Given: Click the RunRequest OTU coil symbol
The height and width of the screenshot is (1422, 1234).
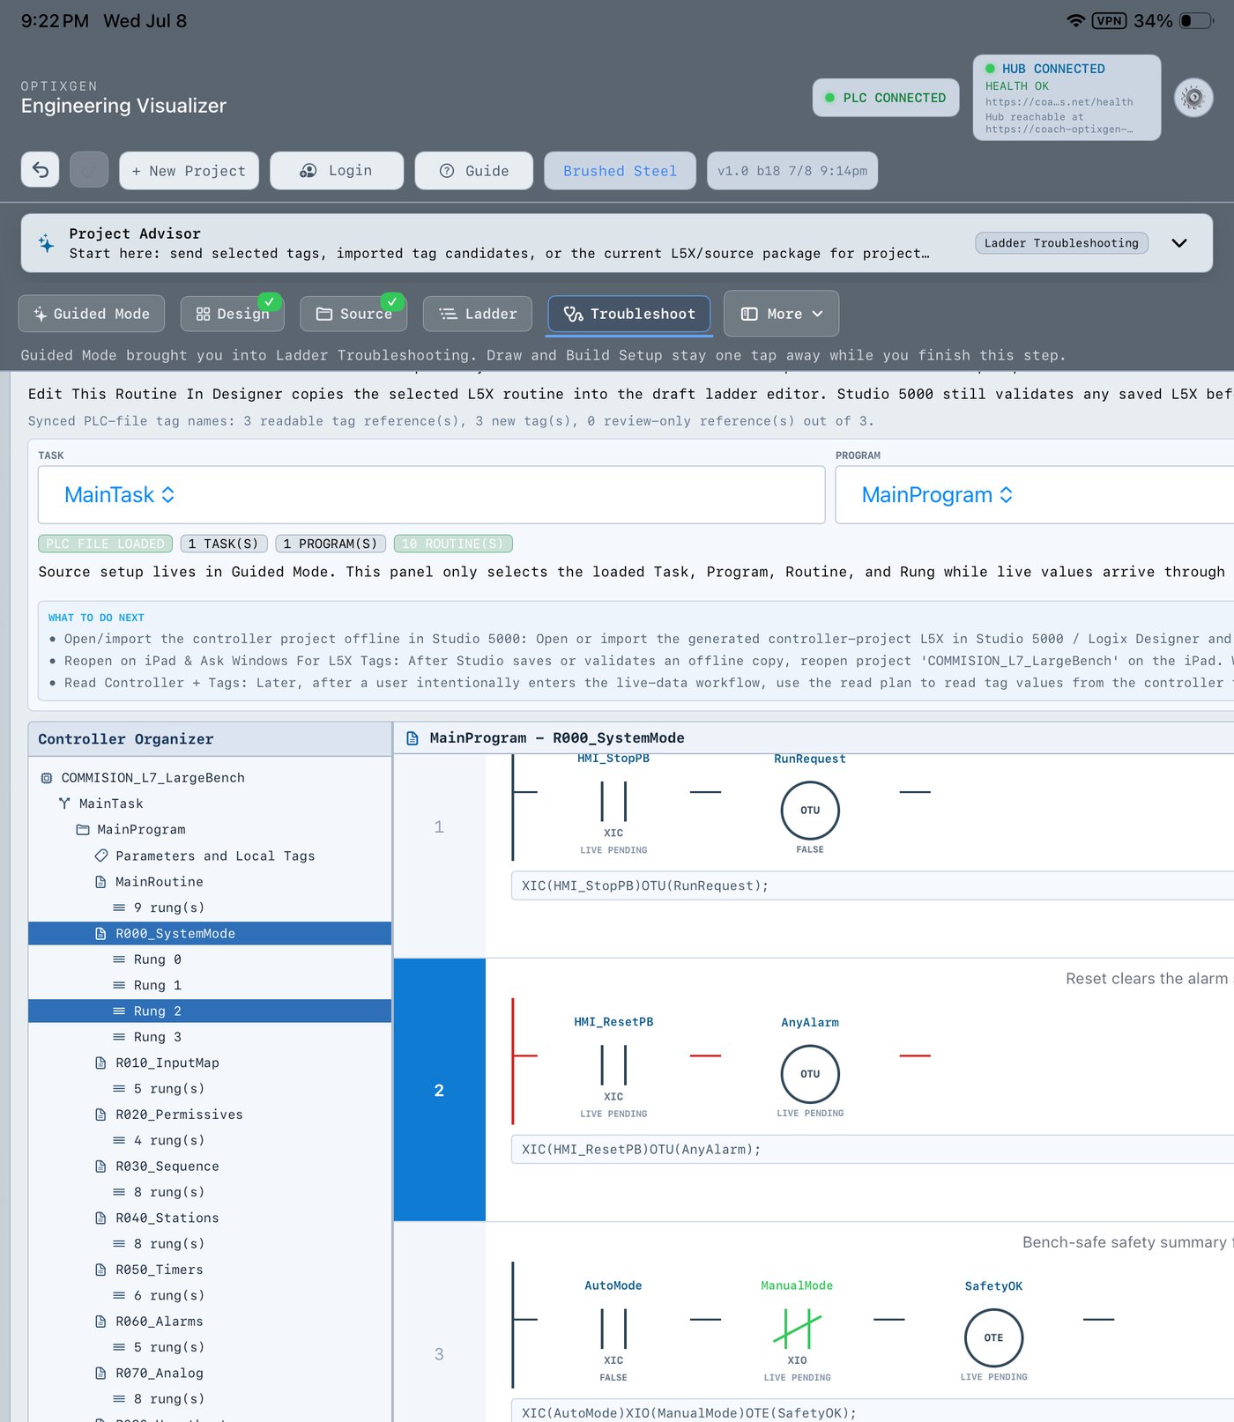Looking at the screenshot, I should [810, 811].
